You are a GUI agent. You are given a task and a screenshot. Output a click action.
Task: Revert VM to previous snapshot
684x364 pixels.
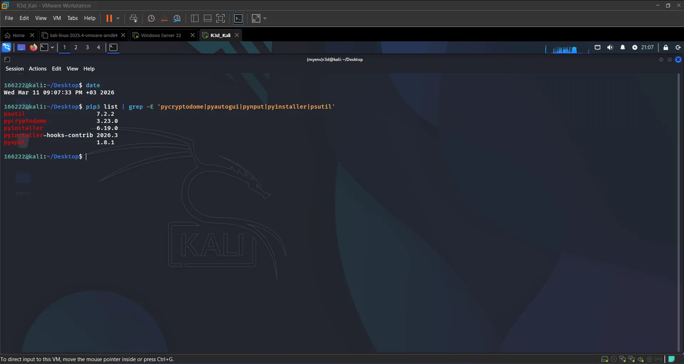(164, 18)
